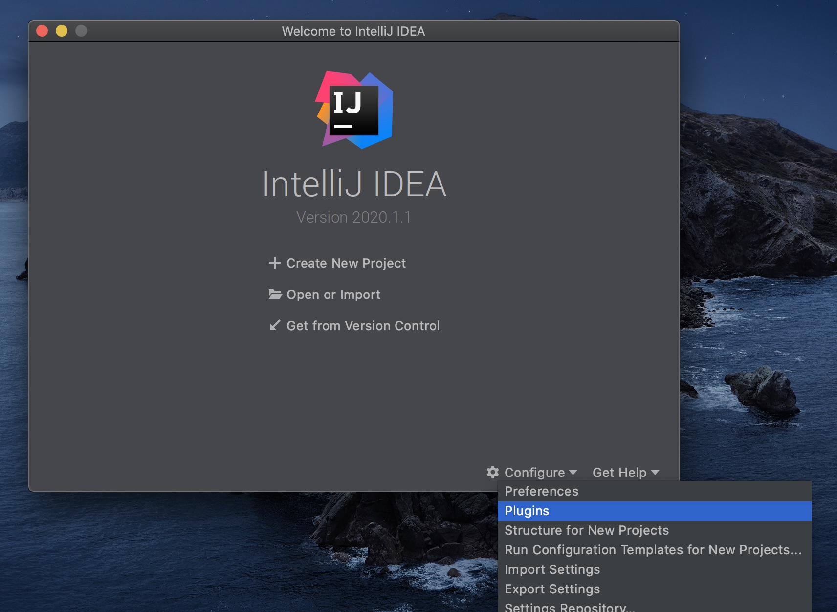This screenshot has height=612, width=837.
Task: Expand the Get Help dropdown arrow
Action: [655, 473]
